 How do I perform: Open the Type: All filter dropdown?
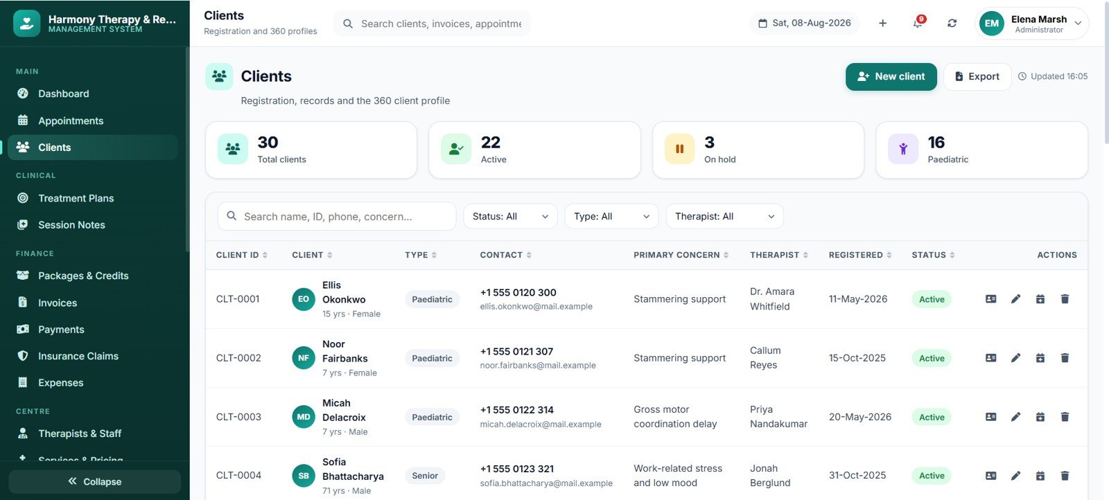611,216
